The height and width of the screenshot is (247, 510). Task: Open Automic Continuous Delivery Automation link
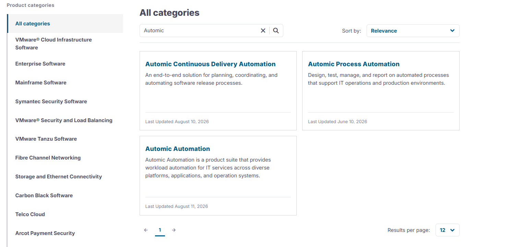click(x=210, y=64)
